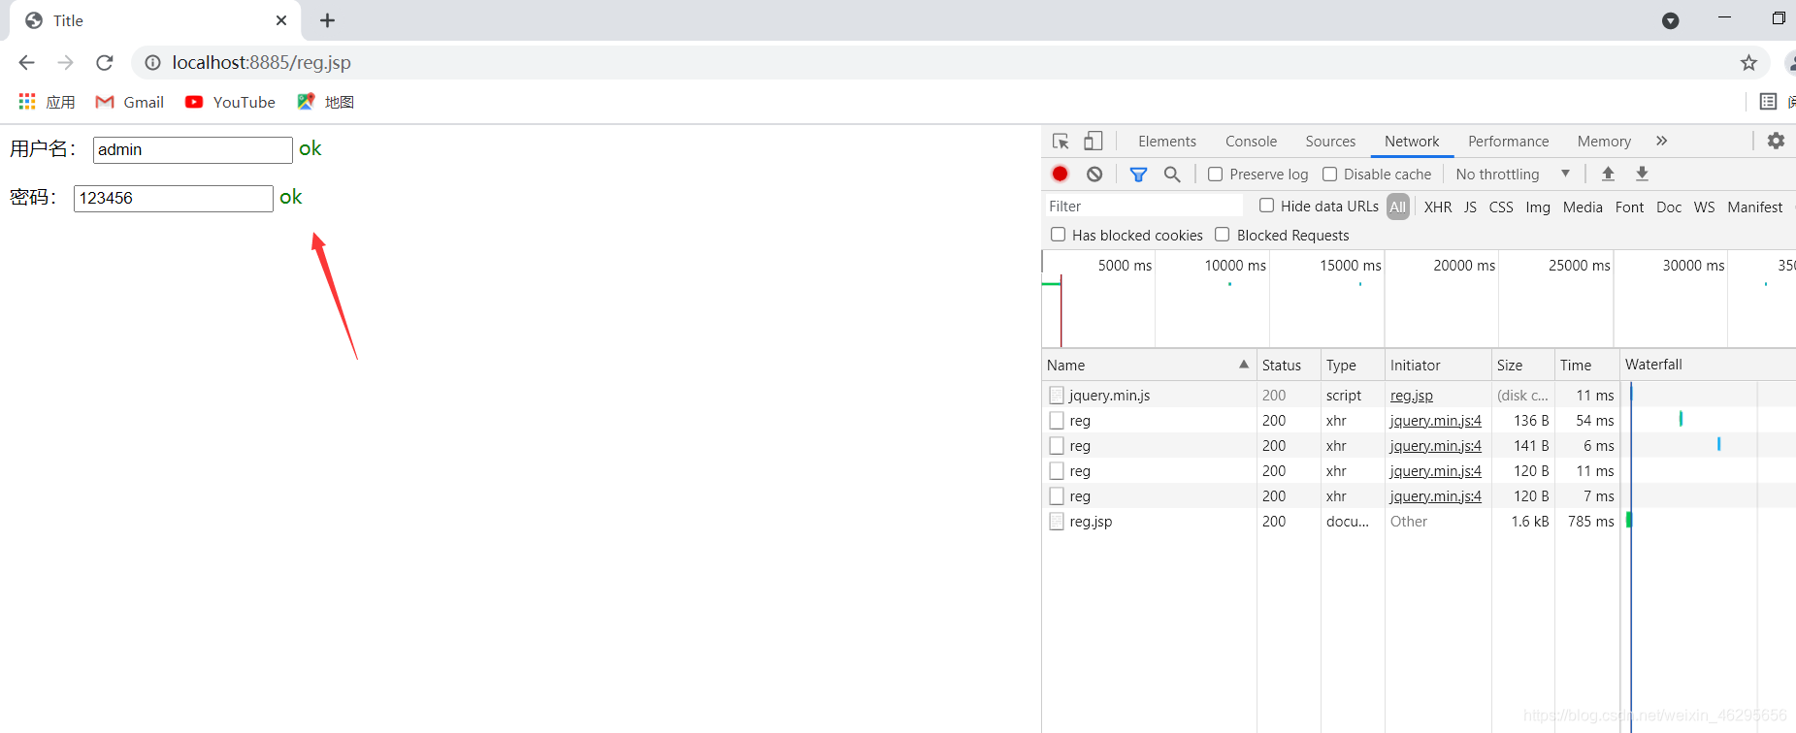
Task: View site information icon in address bar
Action: 152,63
